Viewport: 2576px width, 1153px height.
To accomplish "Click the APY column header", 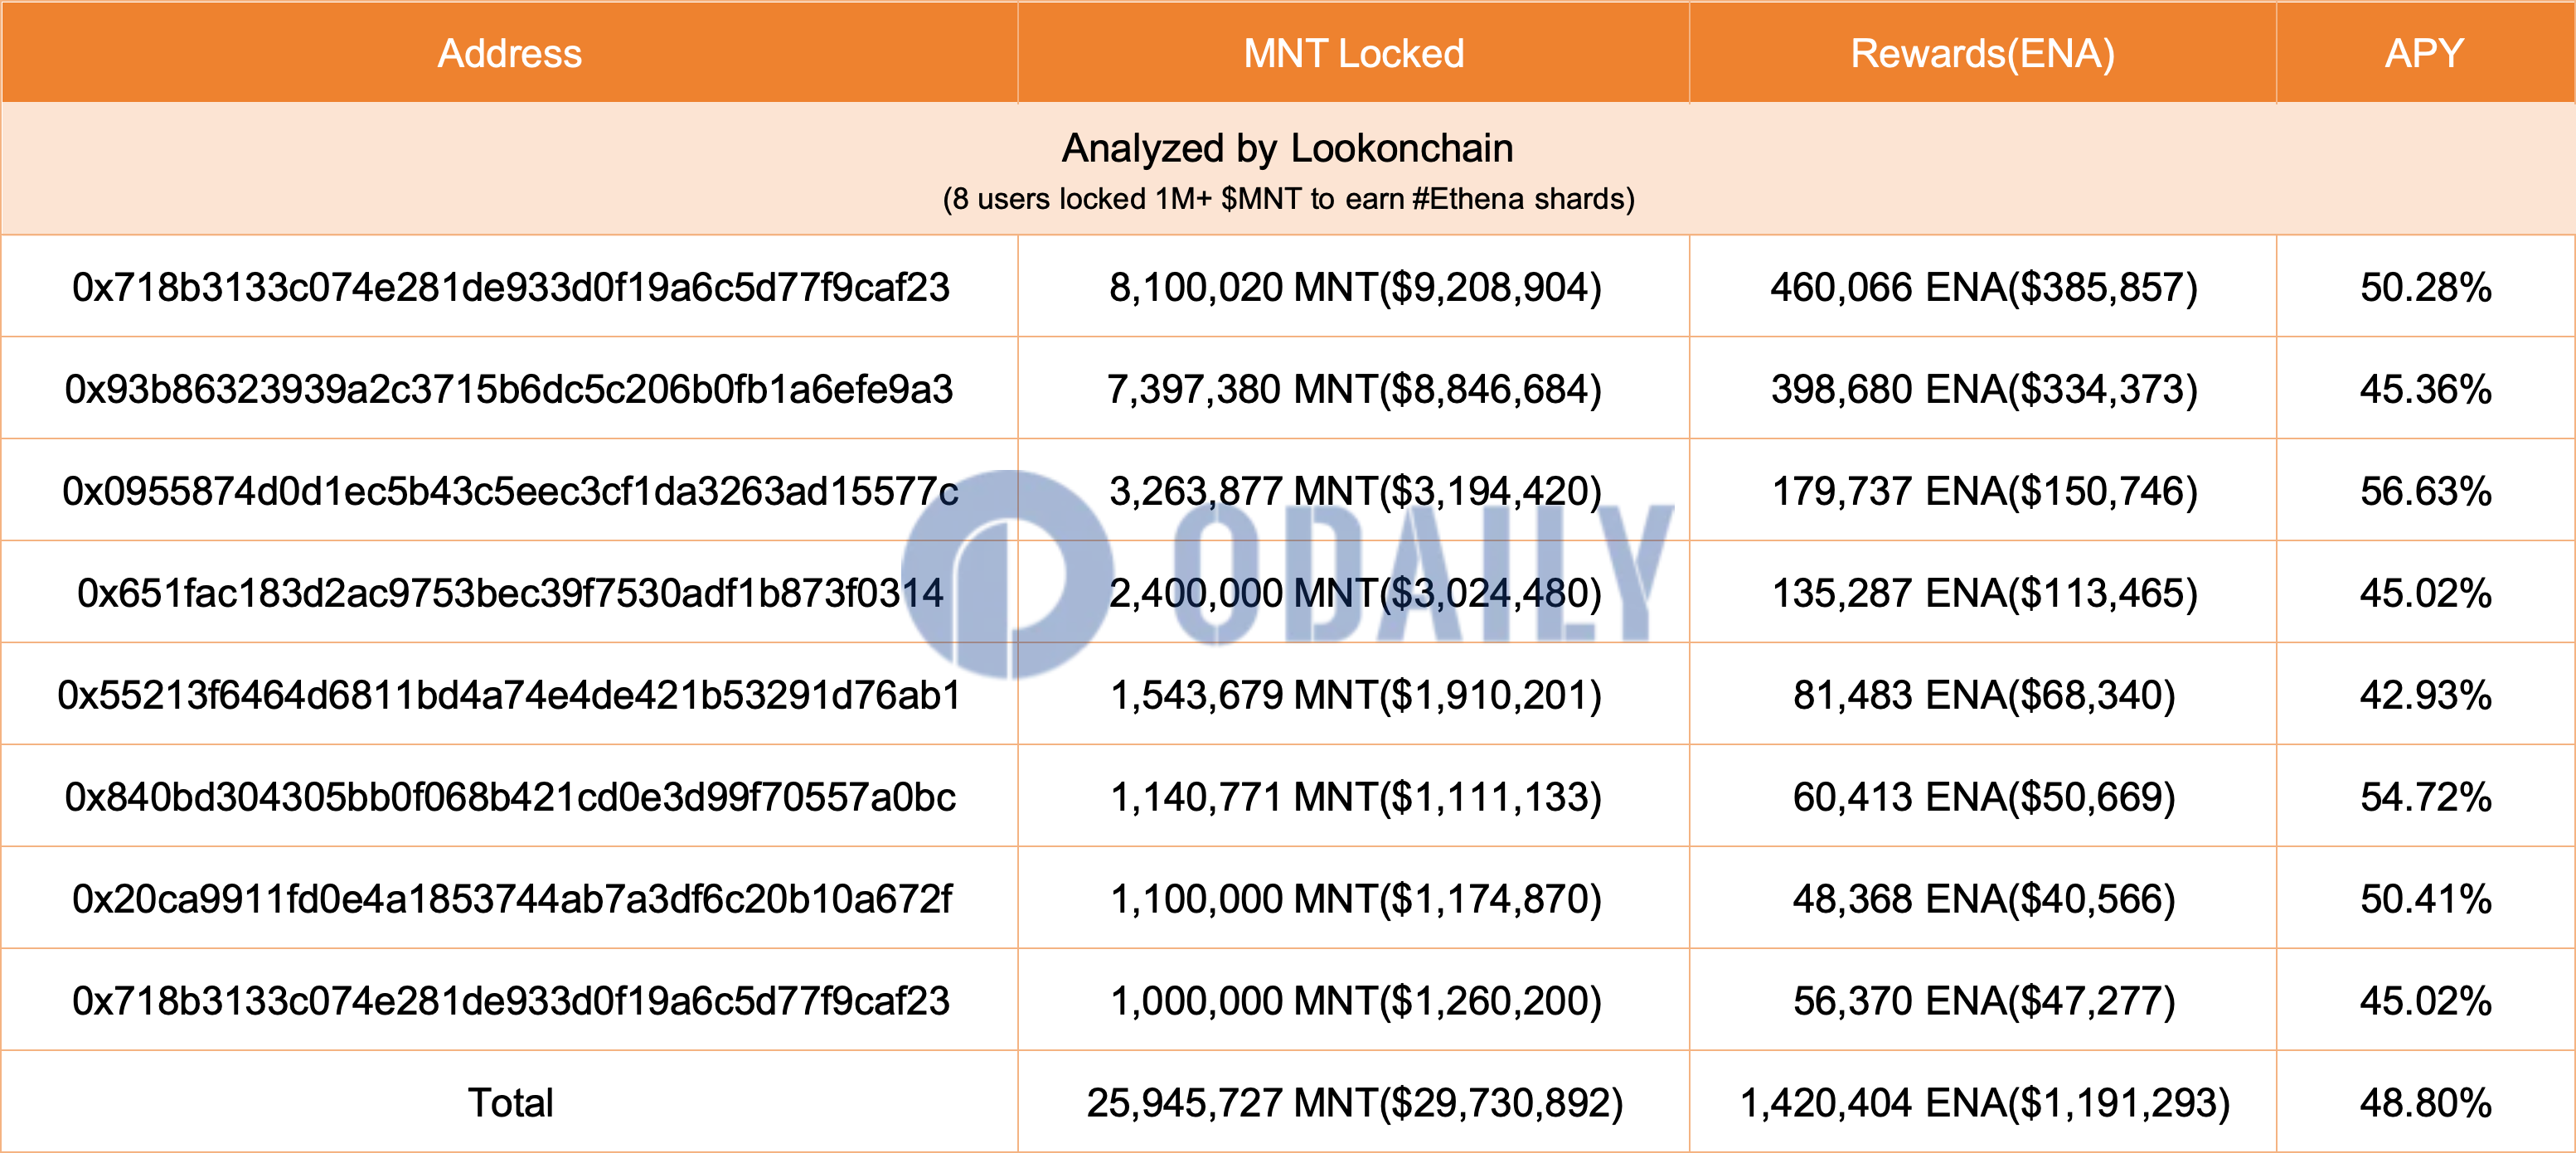I will (x=2424, y=53).
